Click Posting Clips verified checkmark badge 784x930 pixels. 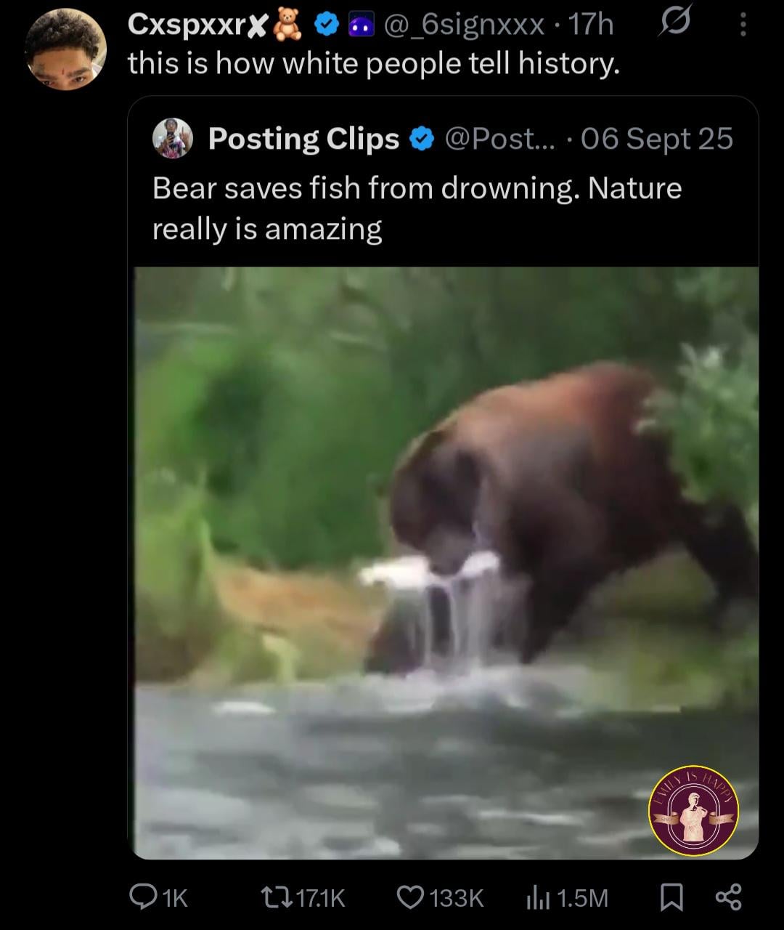(422, 139)
